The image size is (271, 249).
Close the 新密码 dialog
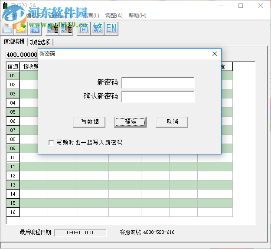[215, 54]
